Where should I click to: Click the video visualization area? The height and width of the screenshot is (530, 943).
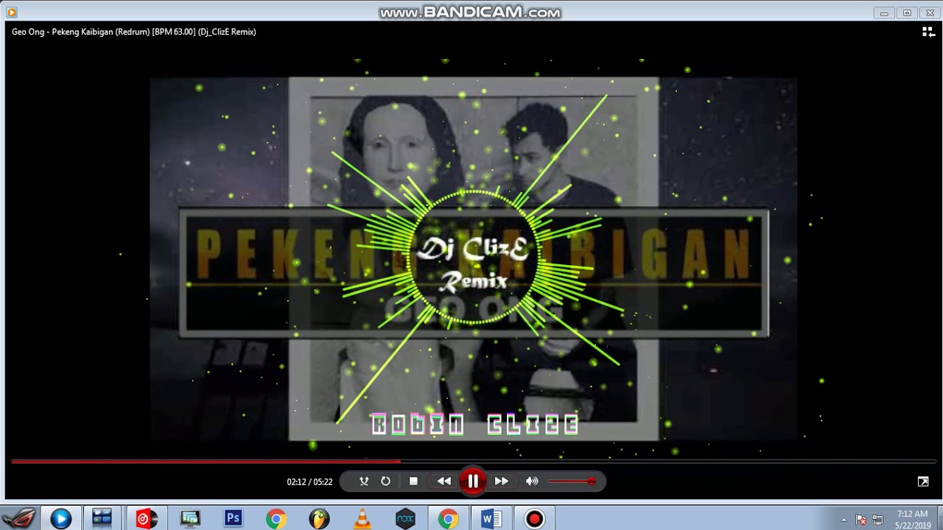tap(473, 258)
